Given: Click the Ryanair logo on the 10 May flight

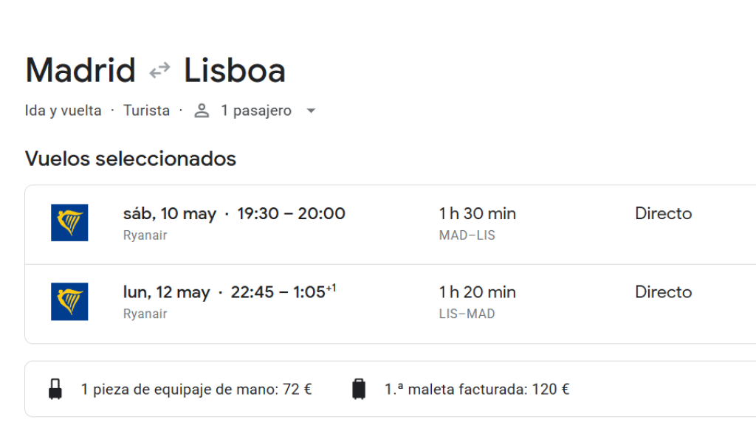Looking at the screenshot, I should (69, 222).
